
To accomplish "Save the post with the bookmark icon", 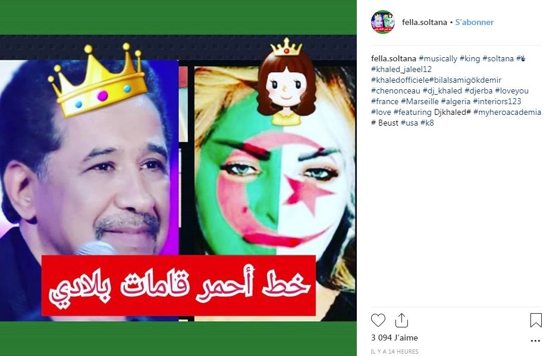I will [x=536, y=320].
